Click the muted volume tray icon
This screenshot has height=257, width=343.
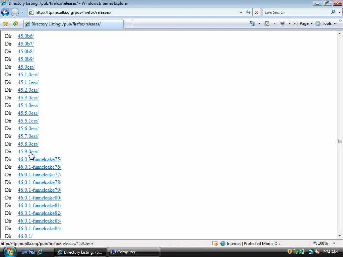point(318,252)
